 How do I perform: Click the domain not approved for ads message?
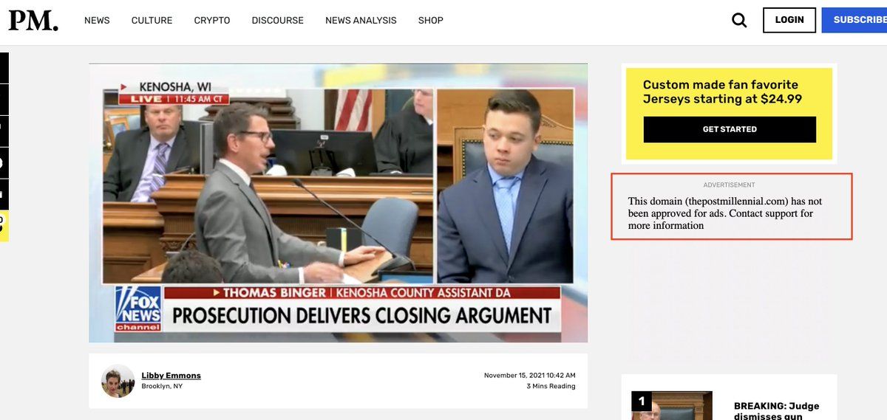click(725, 213)
